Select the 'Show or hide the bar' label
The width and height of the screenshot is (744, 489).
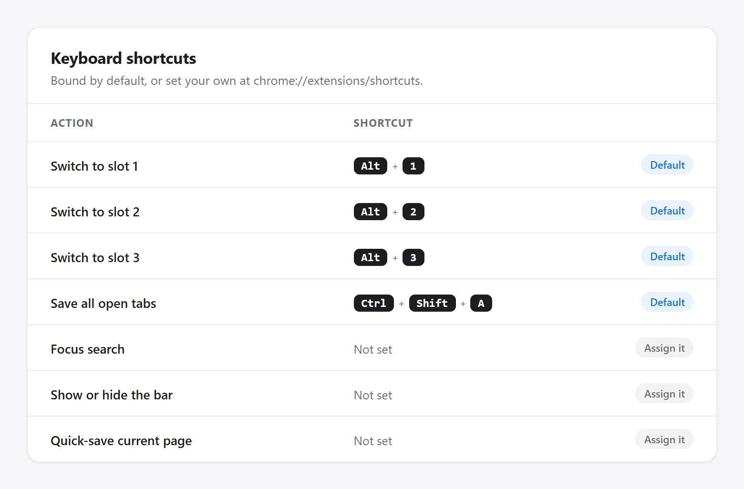(112, 395)
